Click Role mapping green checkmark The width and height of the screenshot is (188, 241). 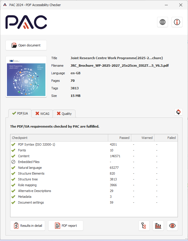tap(13, 185)
